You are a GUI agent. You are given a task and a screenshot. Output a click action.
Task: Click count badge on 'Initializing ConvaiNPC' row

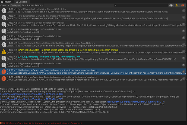click(x=183, y=11)
